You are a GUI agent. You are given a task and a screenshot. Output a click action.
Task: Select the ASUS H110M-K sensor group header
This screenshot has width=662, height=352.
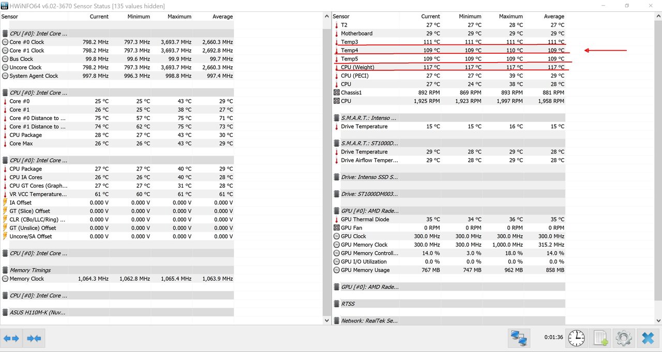[117, 313]
